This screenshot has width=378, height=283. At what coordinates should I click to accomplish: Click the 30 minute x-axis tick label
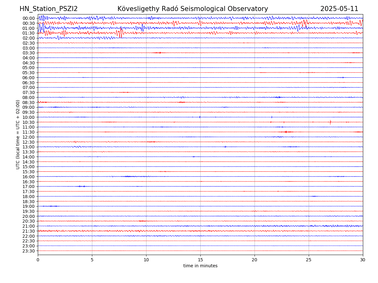coord(363,260)
